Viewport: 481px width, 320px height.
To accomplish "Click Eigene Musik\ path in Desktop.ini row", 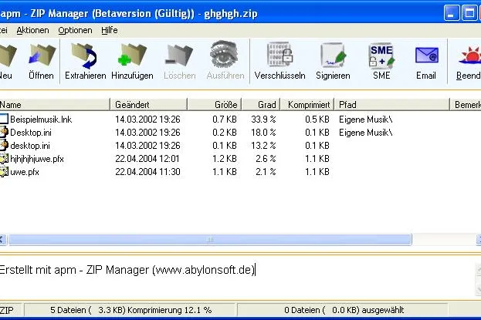I will point(366,133).
